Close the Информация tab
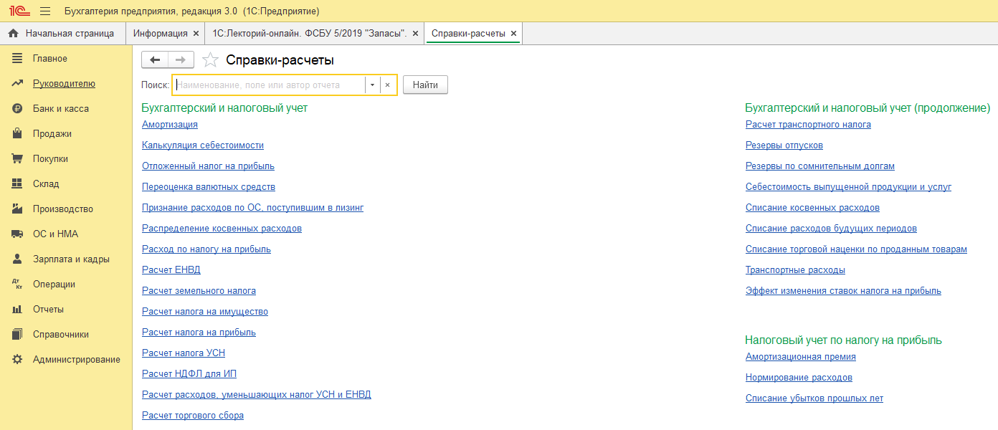Screen dimensions: 998x430 [x=196, y=34]
